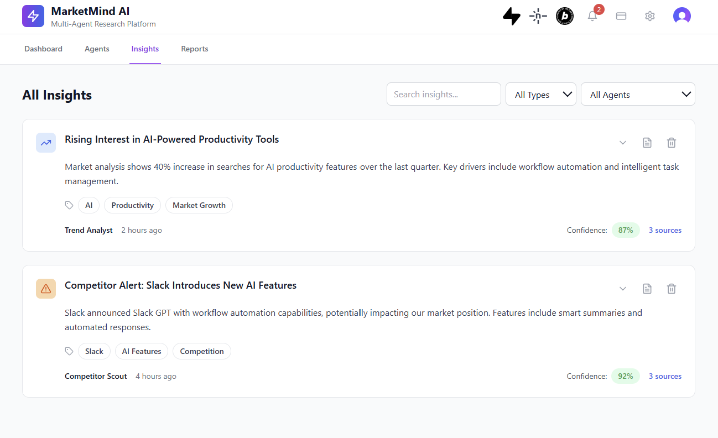Click the Search insights field

pos(444,95)
